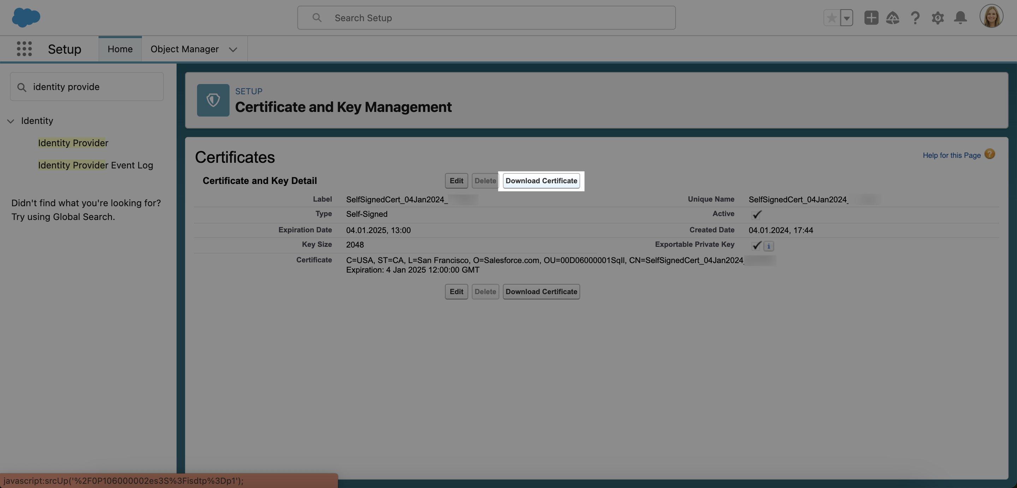Image resolution: width=1017 pixels, height=488 pixels.
Task: Click the Trailhead guidance icon
Action: 893,18
